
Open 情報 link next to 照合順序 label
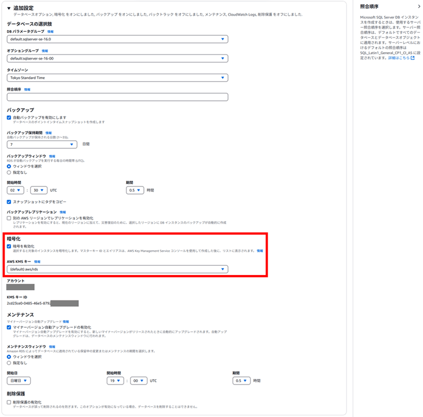tap(27, 90)
